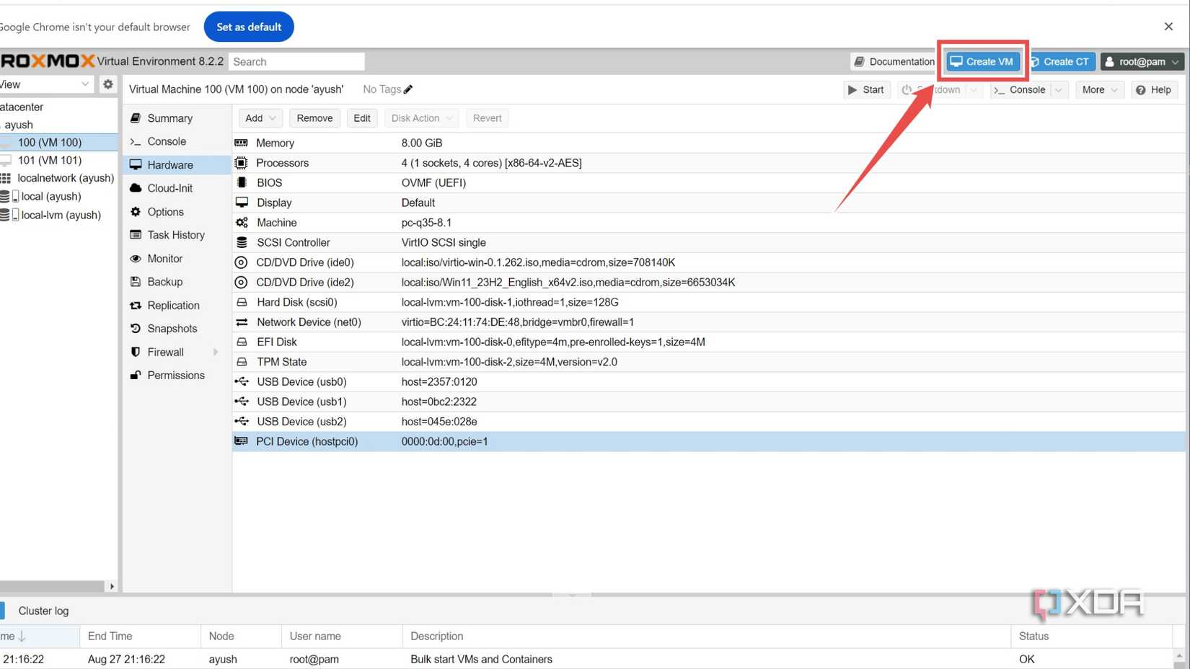The height and width of the screenshot is (669, 1190).
Task: Click the gear icon beside the View selector
Action: 107,84
